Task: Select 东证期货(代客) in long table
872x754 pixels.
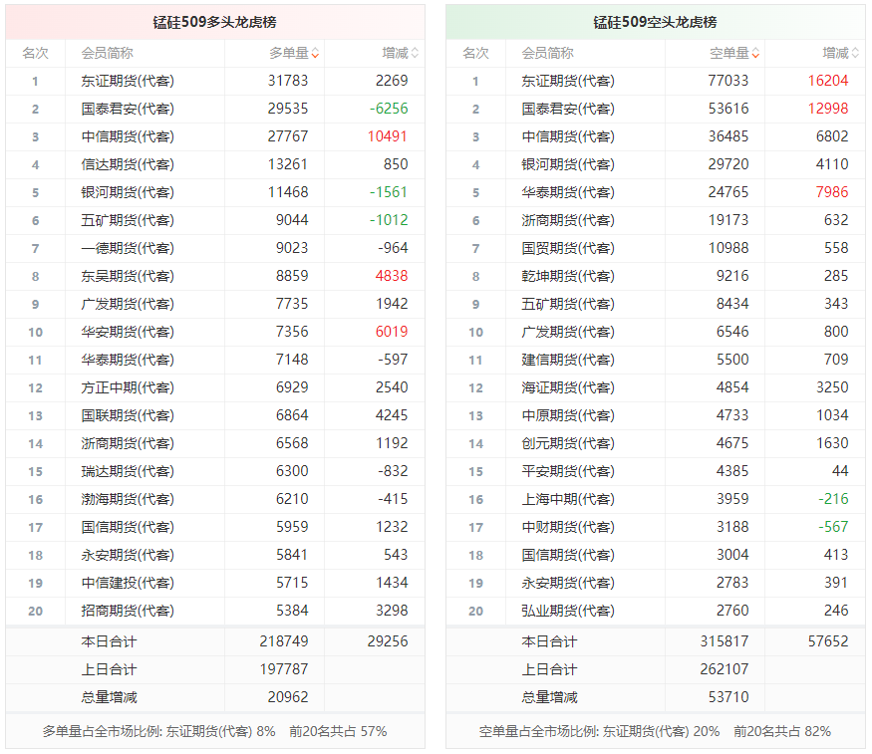Action: (x=128, y=81)
